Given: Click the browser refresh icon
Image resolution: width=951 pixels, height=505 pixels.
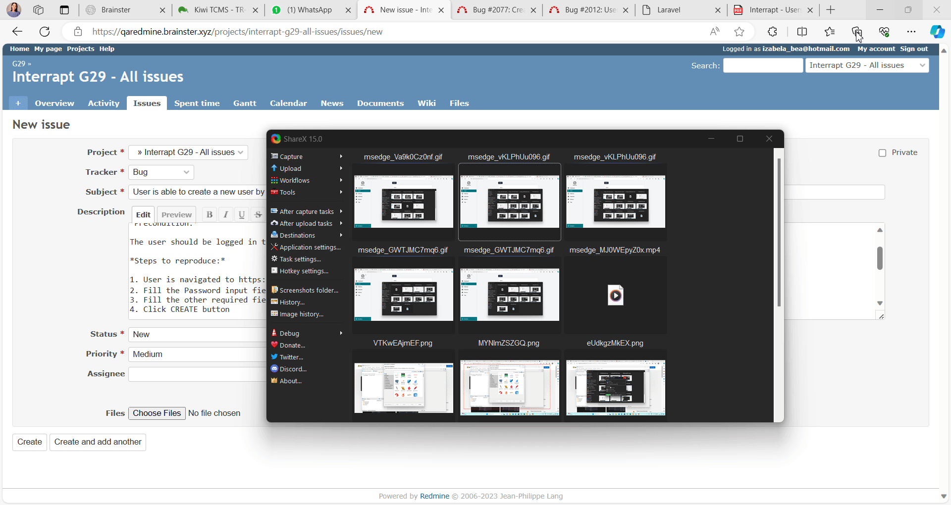Looking at the screenshot, I should (45, 32).
